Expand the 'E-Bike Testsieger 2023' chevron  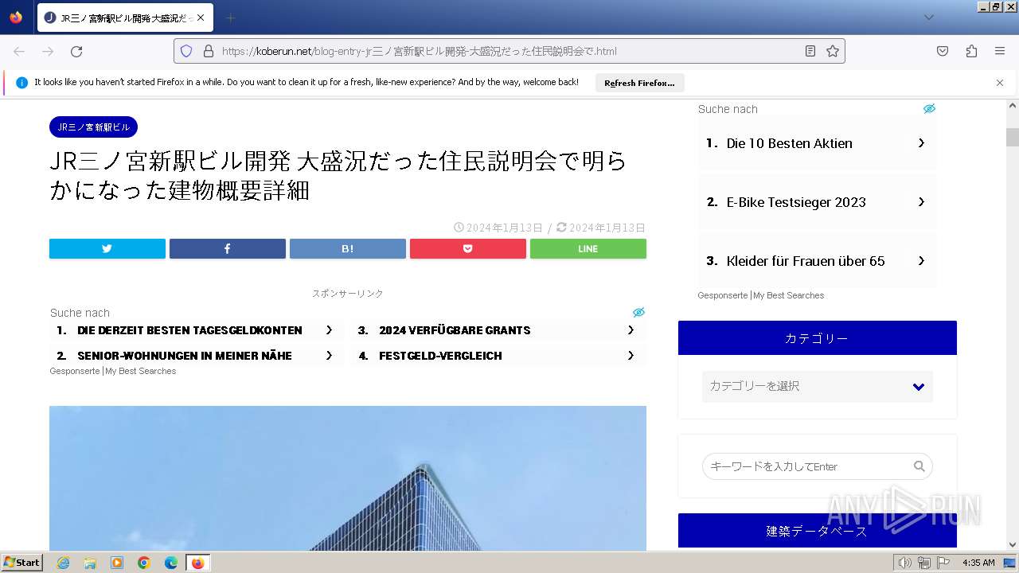click(x=921, y=202)
